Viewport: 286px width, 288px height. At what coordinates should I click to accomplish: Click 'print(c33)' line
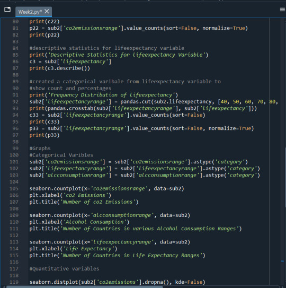coord(44,122)
